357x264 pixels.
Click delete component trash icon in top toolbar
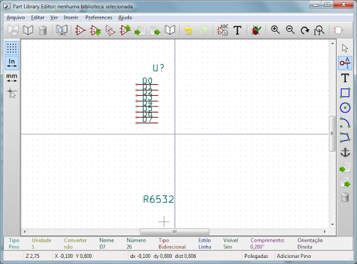click(x=43, y=30)
